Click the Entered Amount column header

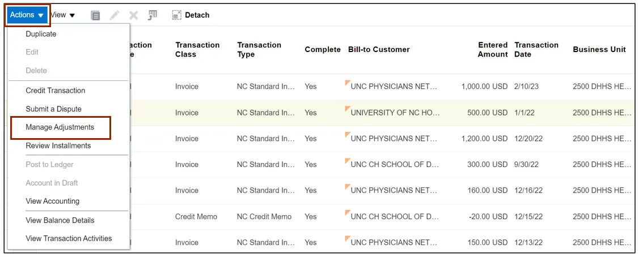pyautogui.click(x=492, y=50)
